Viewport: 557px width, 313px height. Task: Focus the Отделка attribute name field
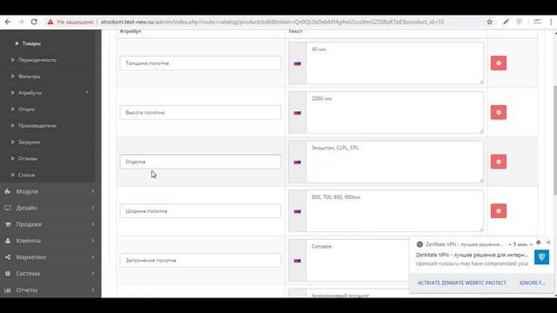tap(200, 162)
